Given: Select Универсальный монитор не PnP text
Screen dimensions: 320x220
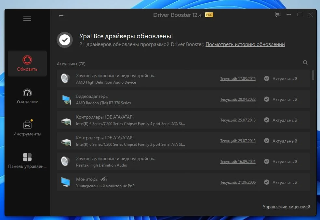Looking at the screenshot, I should 105,186.
